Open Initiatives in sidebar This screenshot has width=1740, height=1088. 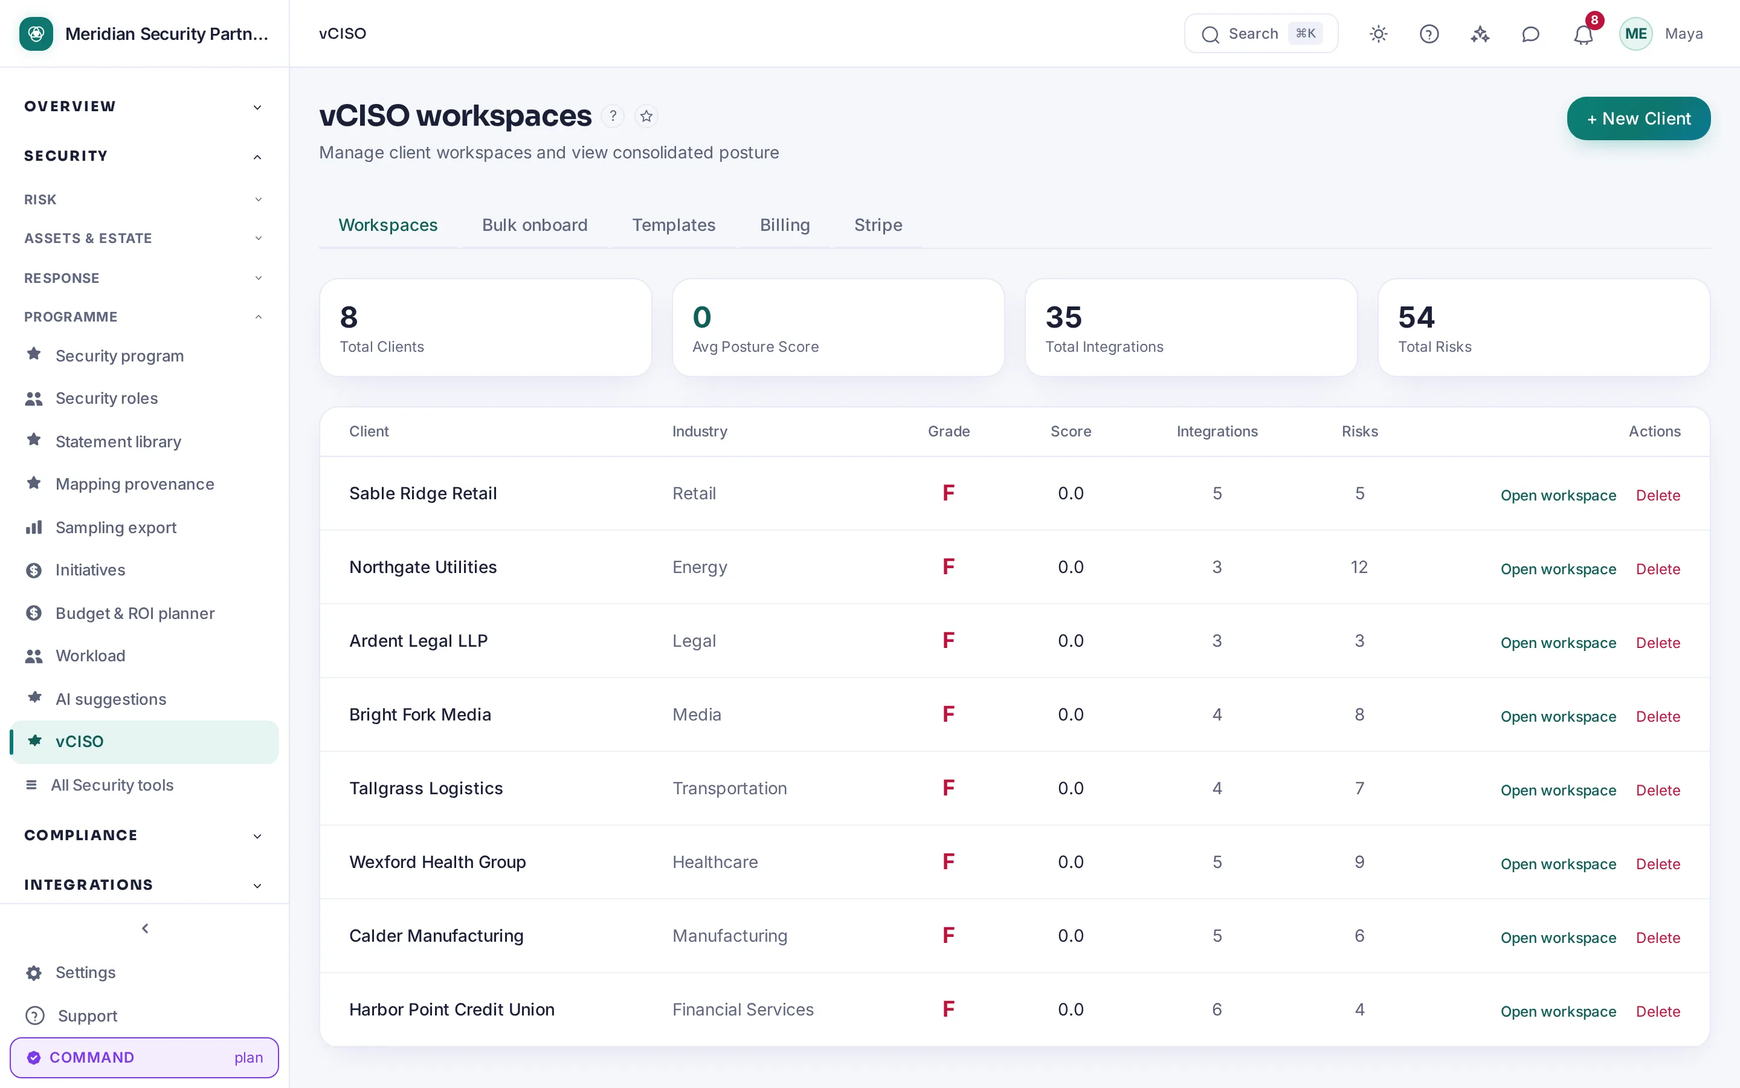(144, 570)
